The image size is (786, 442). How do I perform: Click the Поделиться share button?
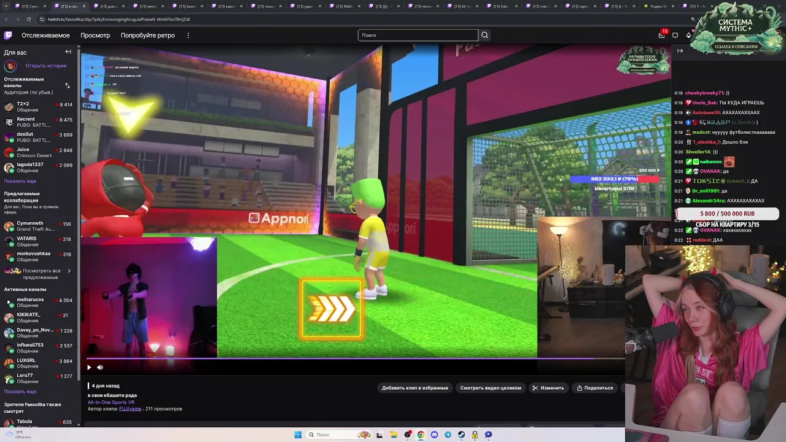click(x=595, y=388)
